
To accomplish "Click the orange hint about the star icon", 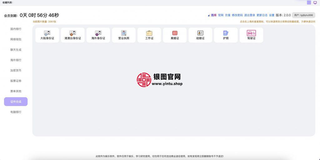I will [277, 22].
